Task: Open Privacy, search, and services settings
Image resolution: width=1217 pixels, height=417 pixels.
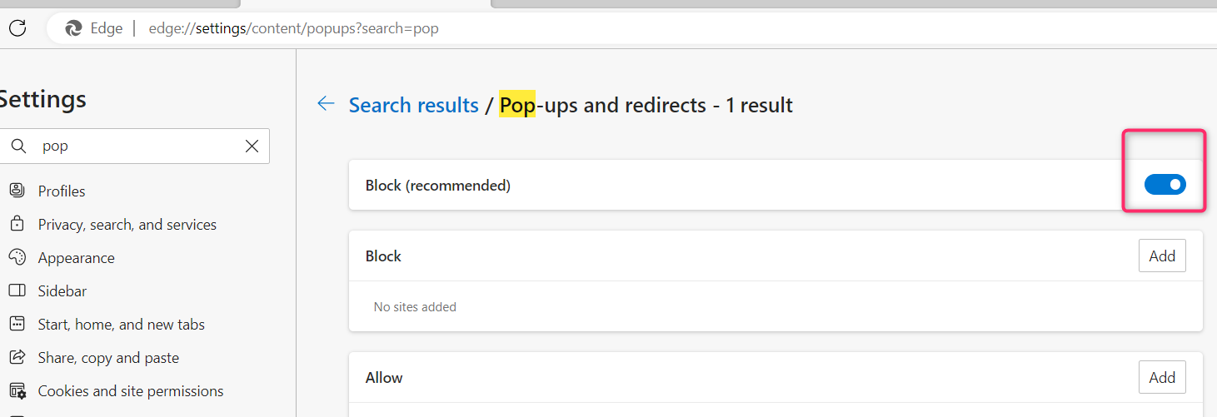Action: pyautogui.click(x=127, y=225)
